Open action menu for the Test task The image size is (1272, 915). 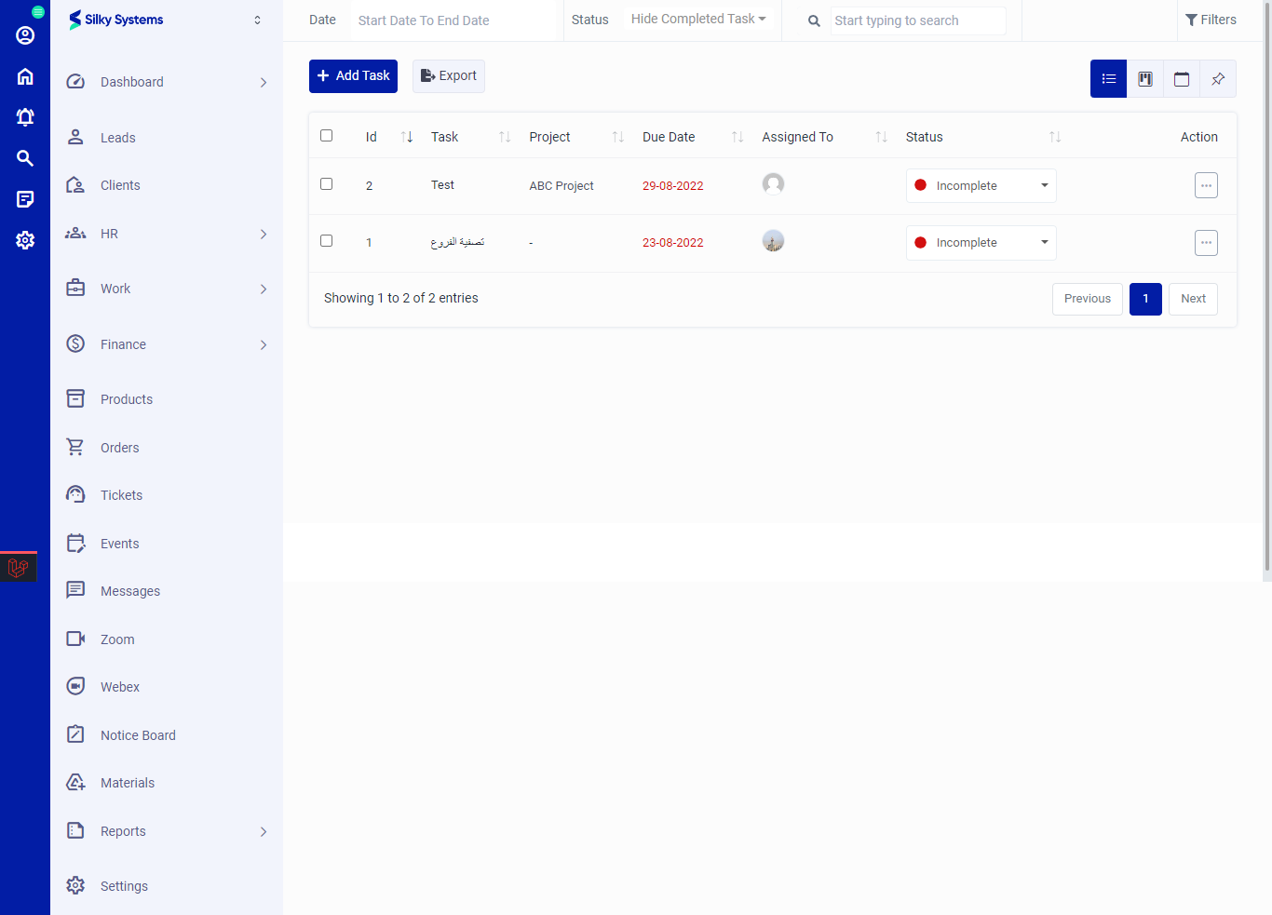click(x=1206, y=185)
